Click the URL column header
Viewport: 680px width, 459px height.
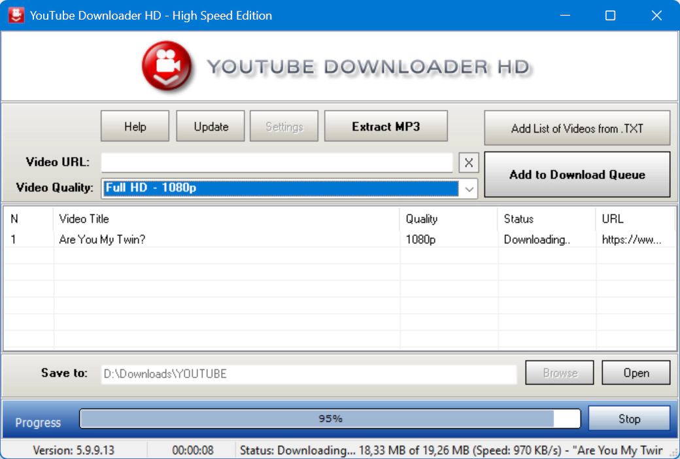(x=636, y=218)
